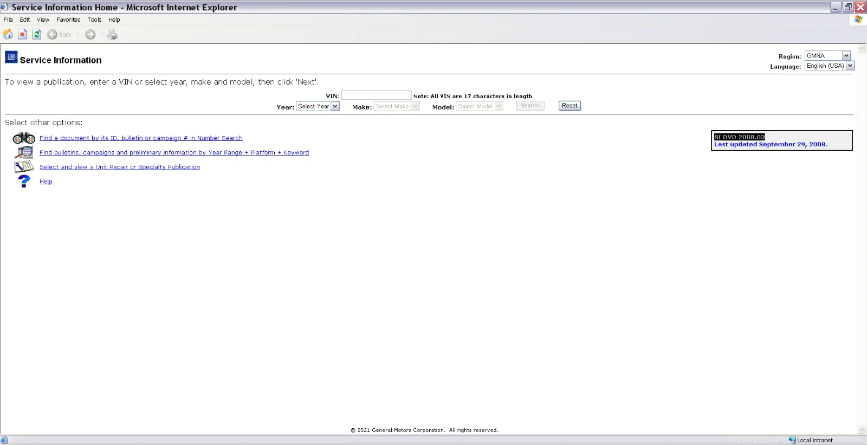This screenshot has height=445, width=867.
Task: Click the magnifier bulletin search icon
Action: (x=24, y=152)
